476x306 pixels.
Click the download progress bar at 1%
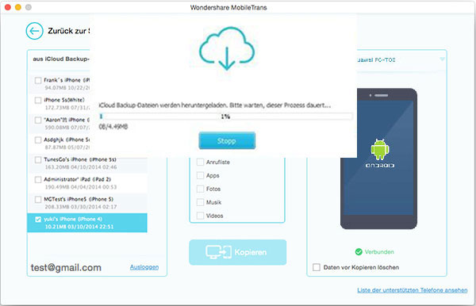(226, 117)
